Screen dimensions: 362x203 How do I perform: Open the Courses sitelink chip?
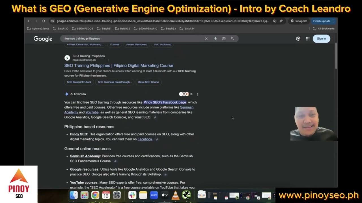click(x=115, y=45)
